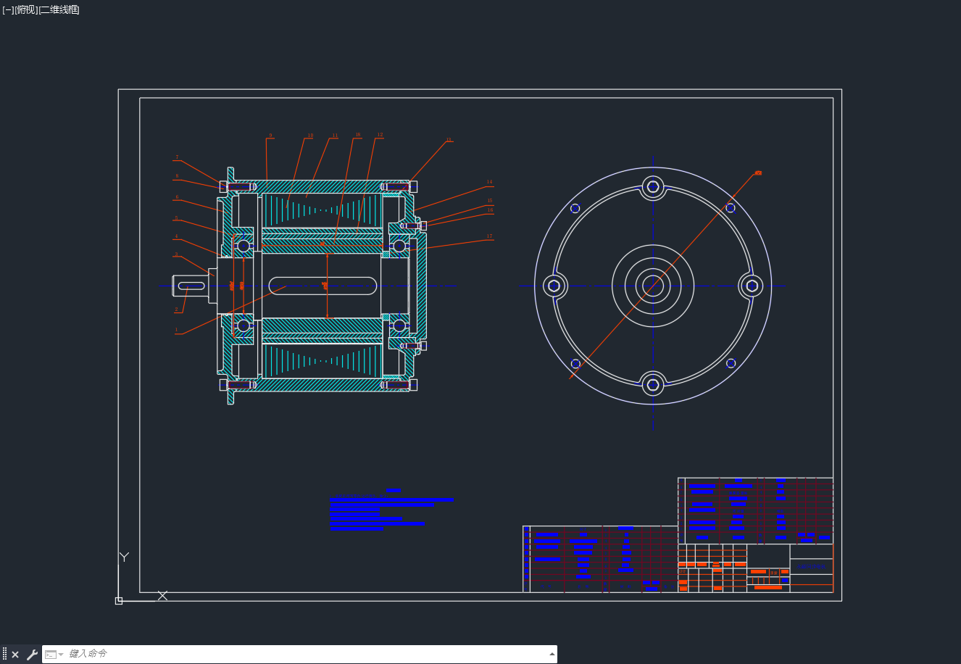
Task: Close the command line with the X icon
Action: 15,655
